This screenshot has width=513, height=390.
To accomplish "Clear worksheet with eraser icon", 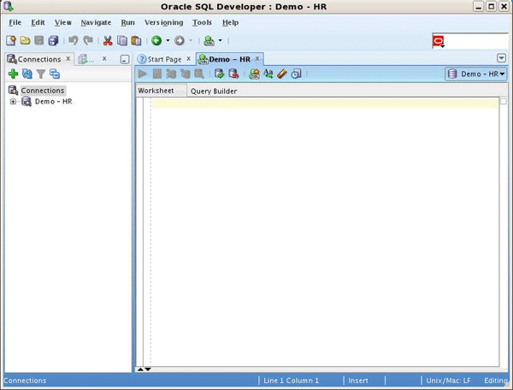I will pyautogui.click(x=282, y=74).
